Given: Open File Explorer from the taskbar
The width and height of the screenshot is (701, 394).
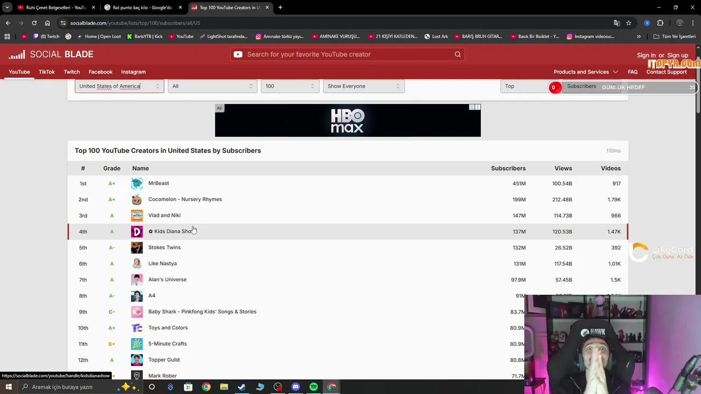Looking at the screenshot, I should 224,387.
